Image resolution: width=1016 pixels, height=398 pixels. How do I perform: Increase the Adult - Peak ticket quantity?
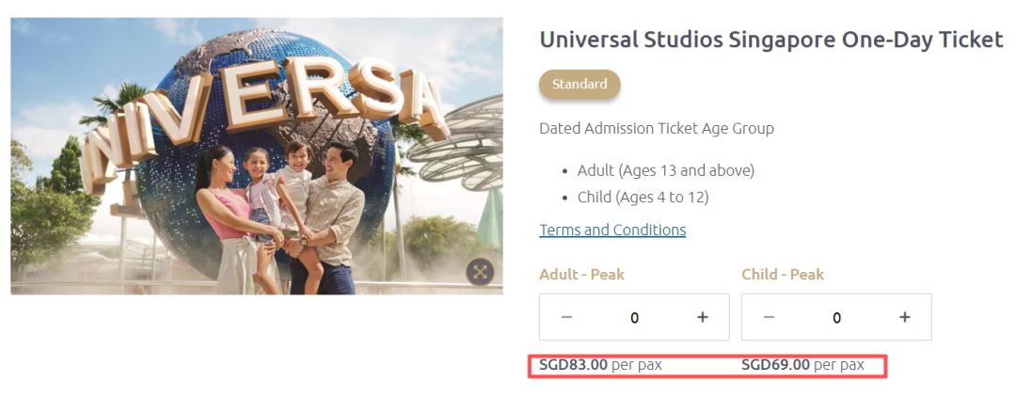click(702, 317)
